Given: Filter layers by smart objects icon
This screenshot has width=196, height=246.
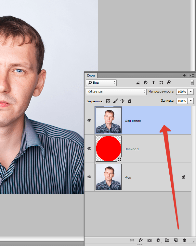Looking at the screenshot, I should click(169, 82).
